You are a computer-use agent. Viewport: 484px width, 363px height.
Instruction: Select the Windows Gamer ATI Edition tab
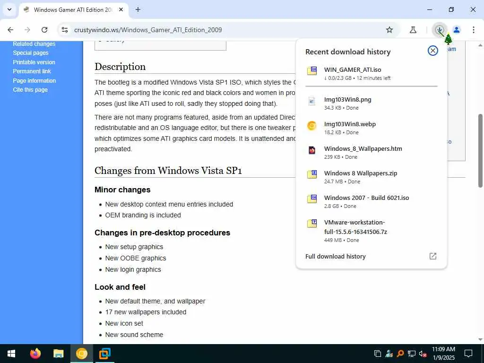73,9
